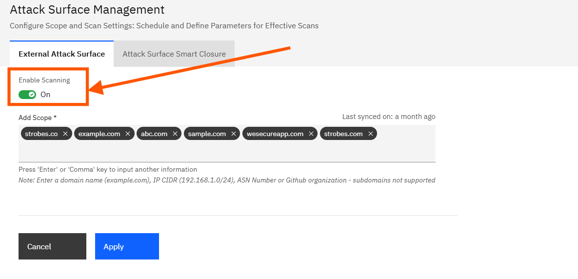Apply the scan settings
Screen dimensions: 578x279
127,246
